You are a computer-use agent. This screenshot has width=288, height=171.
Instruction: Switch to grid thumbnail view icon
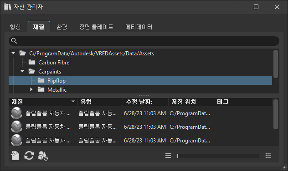[x=268, y=156]
